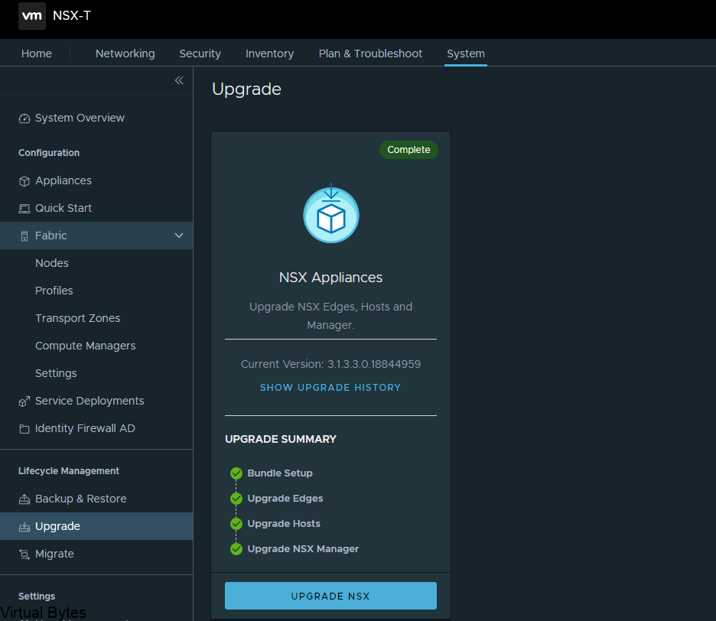Click the Appliances cube icon
The image size is (716, 621).
24,181
